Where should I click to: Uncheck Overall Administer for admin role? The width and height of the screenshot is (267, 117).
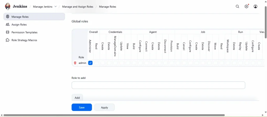click(x=90, y=63)
